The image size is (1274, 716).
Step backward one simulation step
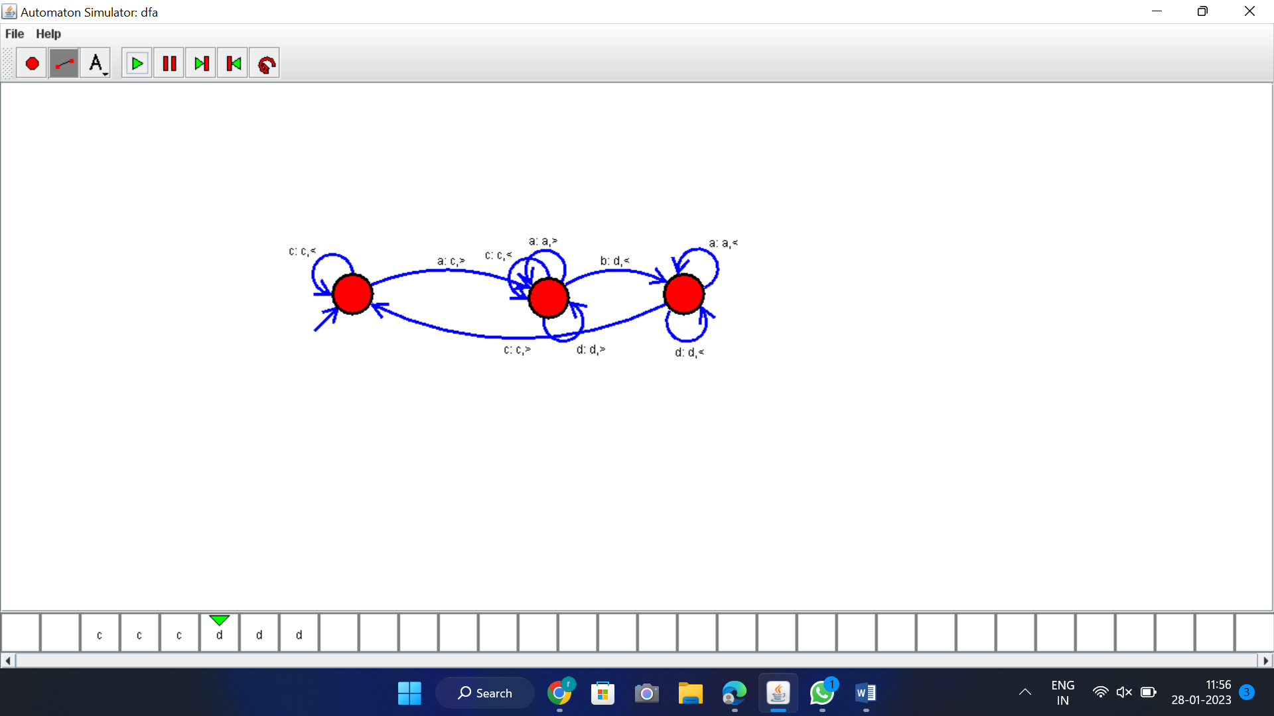[233, 64]
